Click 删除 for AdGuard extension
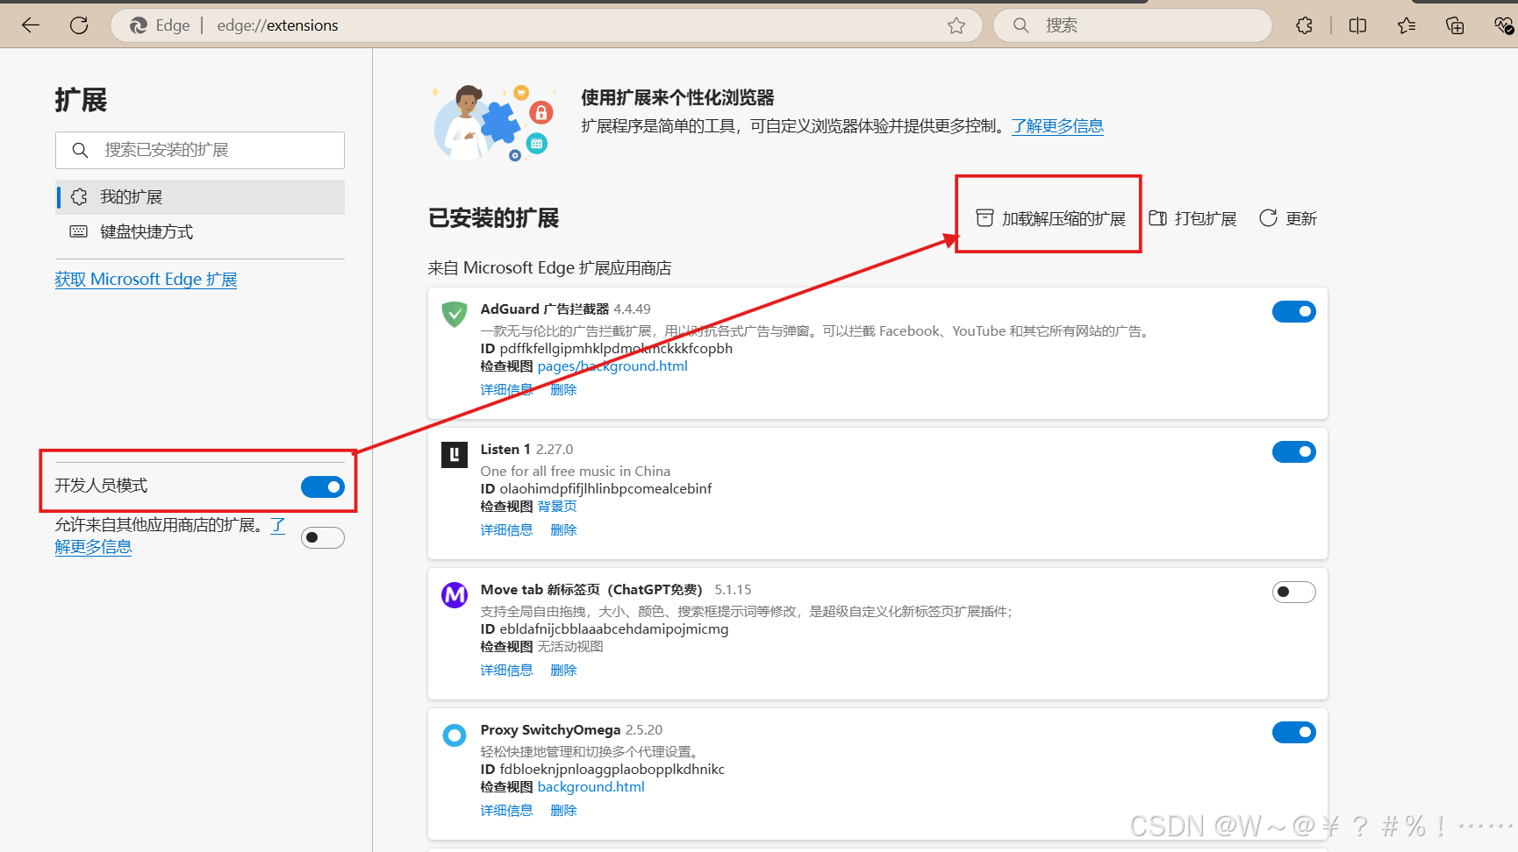The image size is (1518, 852). tap(563, 390)
